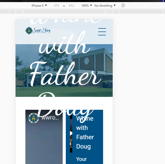The height and width of the screenshot is (164, 165).
Task: Open the 100% zoom level dropdown
Action: click(87, 6)
